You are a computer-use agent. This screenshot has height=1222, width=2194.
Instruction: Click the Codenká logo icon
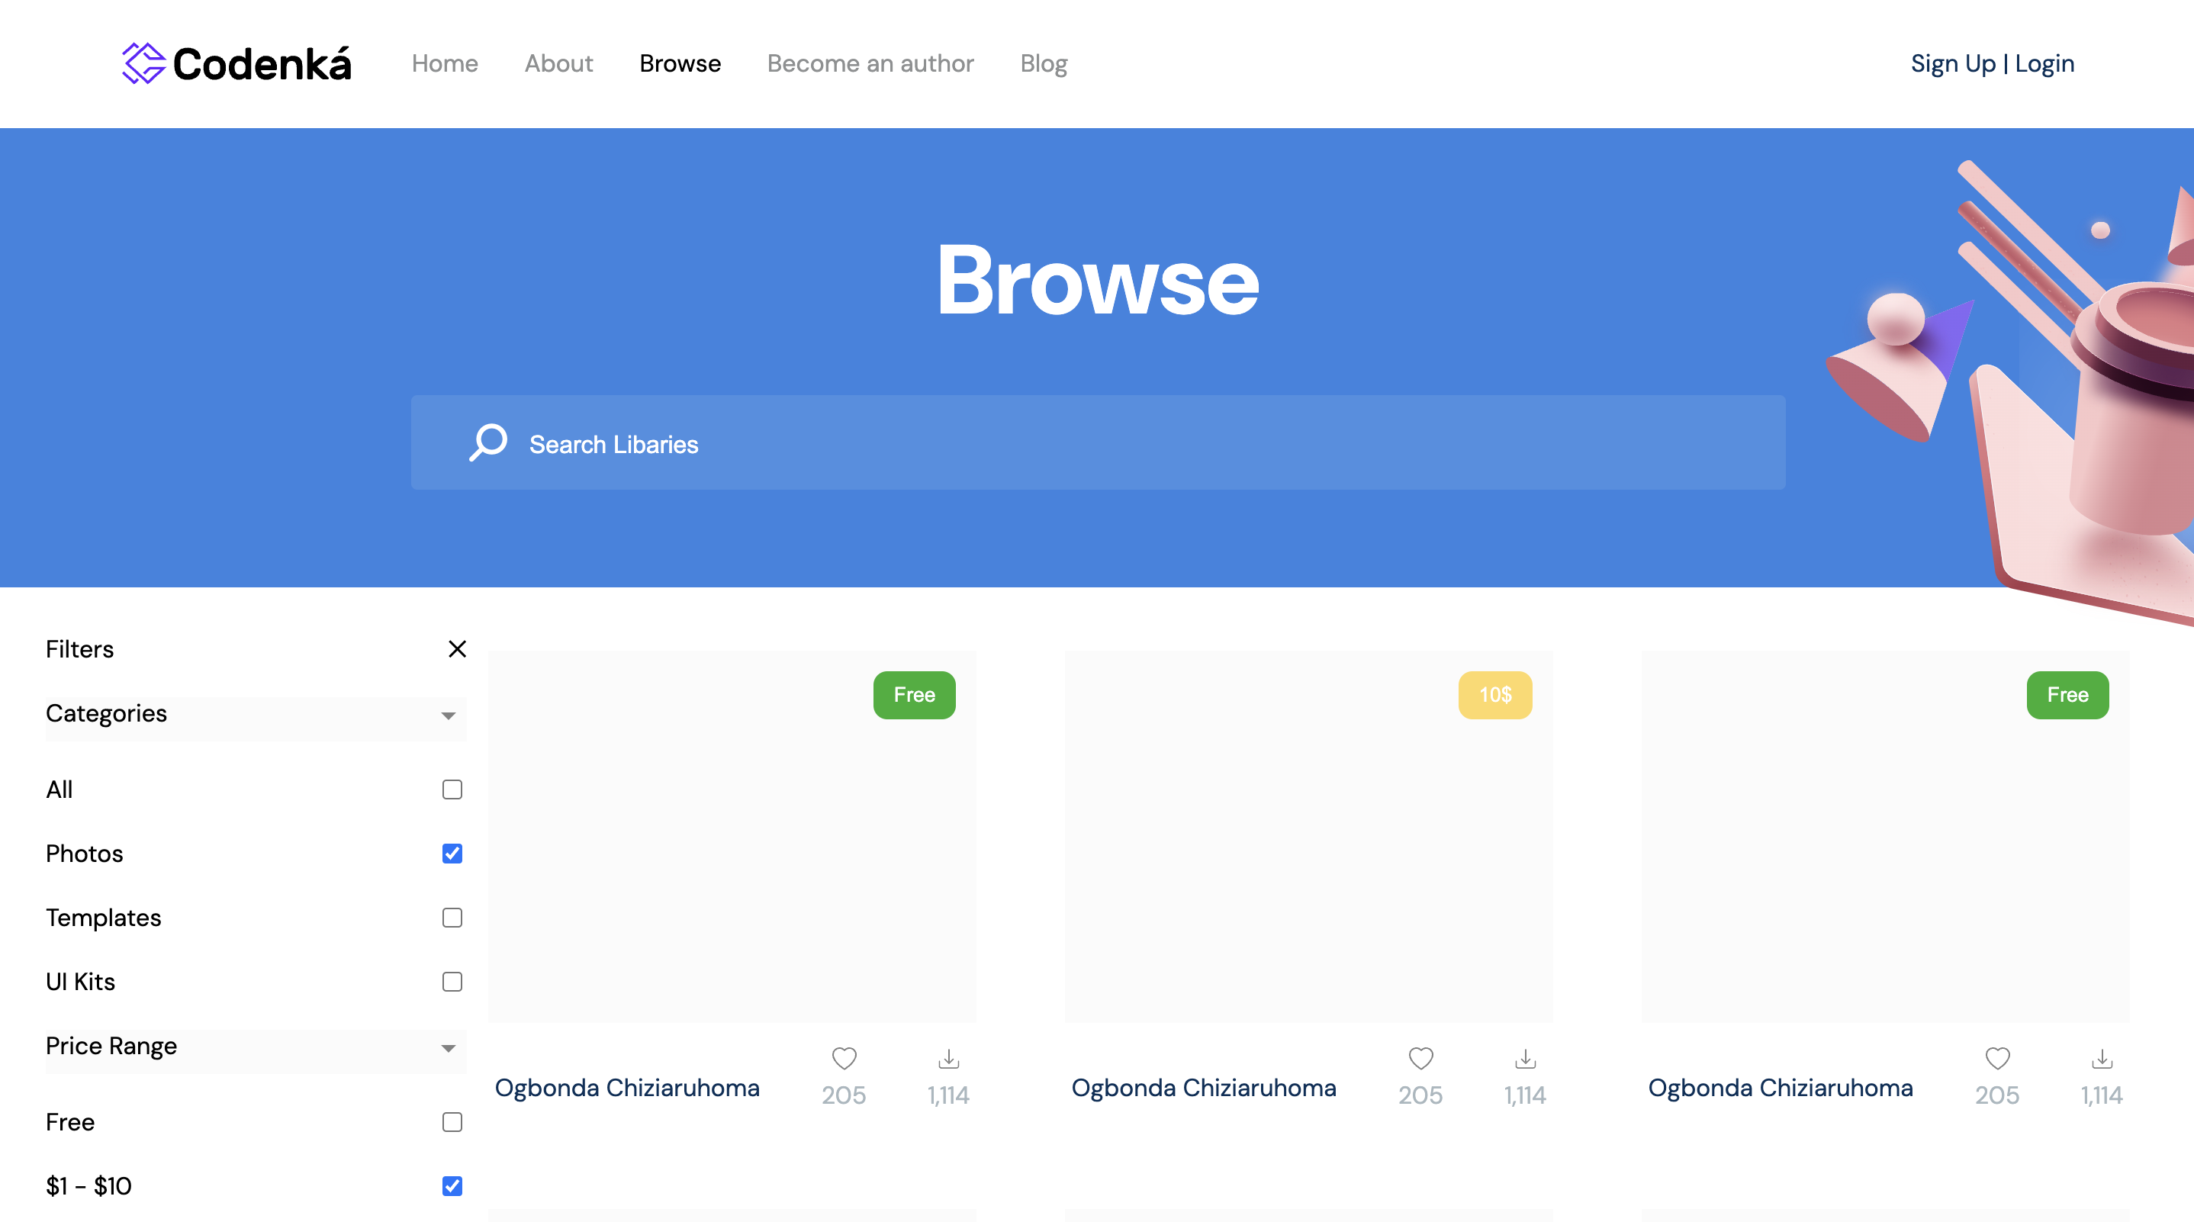click(143, 63)
